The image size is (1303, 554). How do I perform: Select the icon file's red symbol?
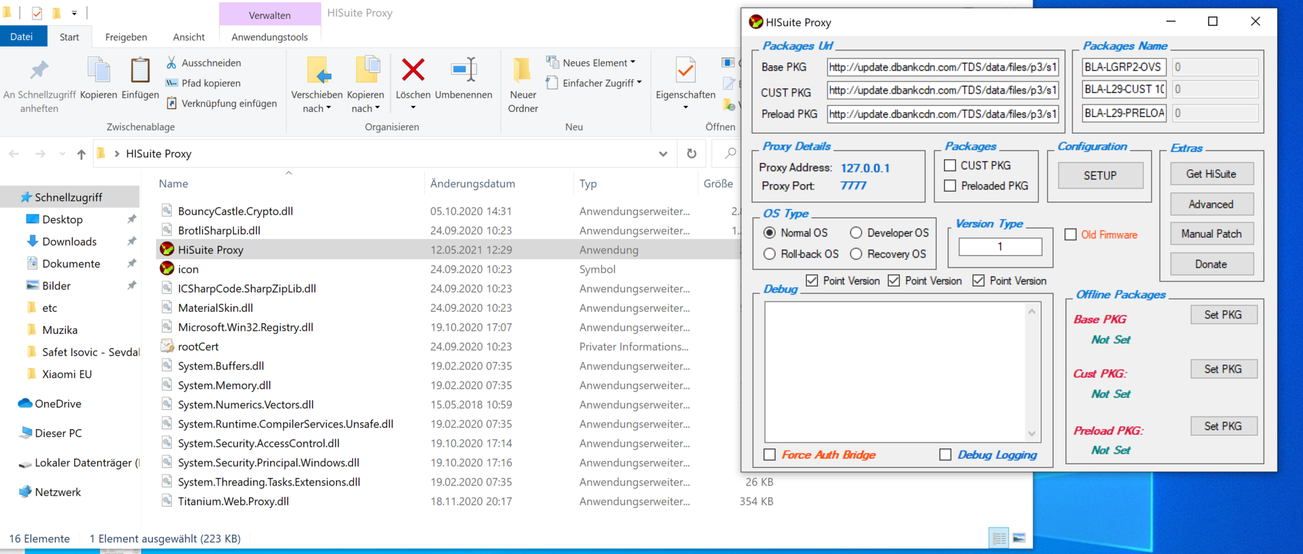(x=167, y=269)
